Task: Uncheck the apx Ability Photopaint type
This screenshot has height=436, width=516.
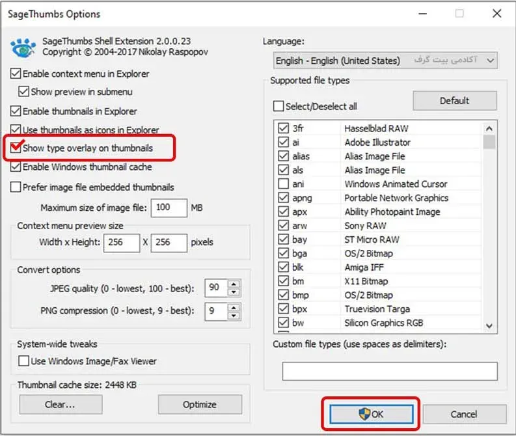Action: (283, 211)
